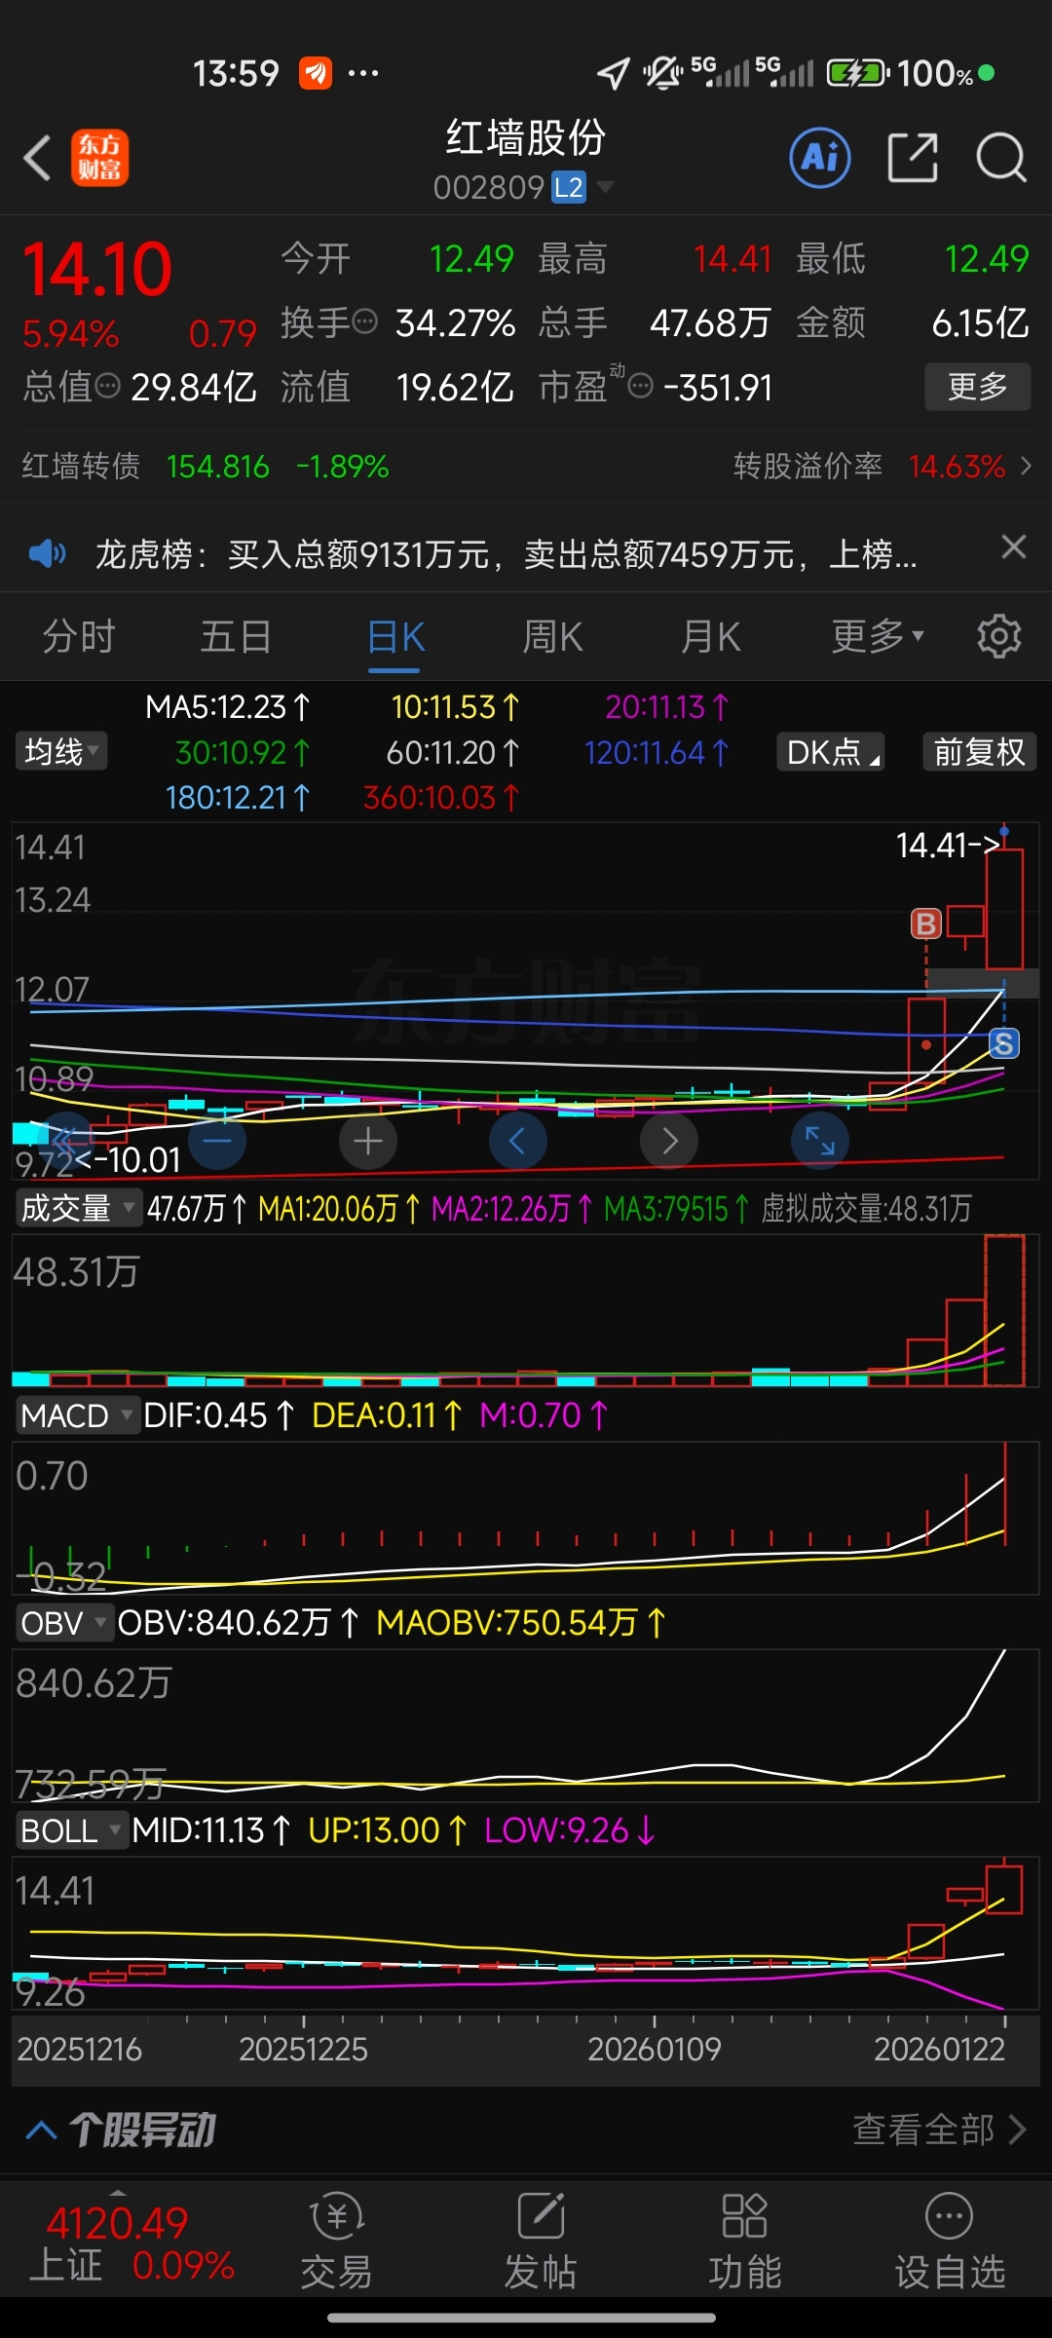Screen dimensions: 1052x2338
Task: Tap the back arrow icon
Action: coord(37,158)
